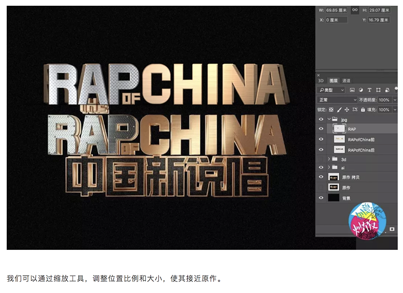Viewport: 403px width, 293px height.
Task: Select the layer named 背景
Action: click(x=346, y=198)
